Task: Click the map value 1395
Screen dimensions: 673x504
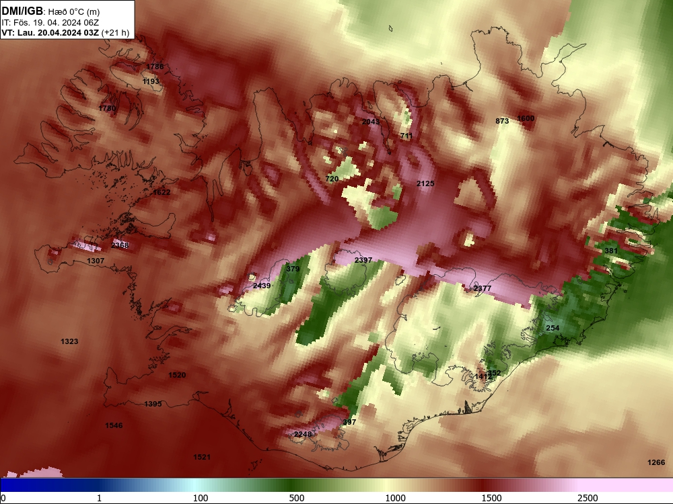Action: point(153,404)
